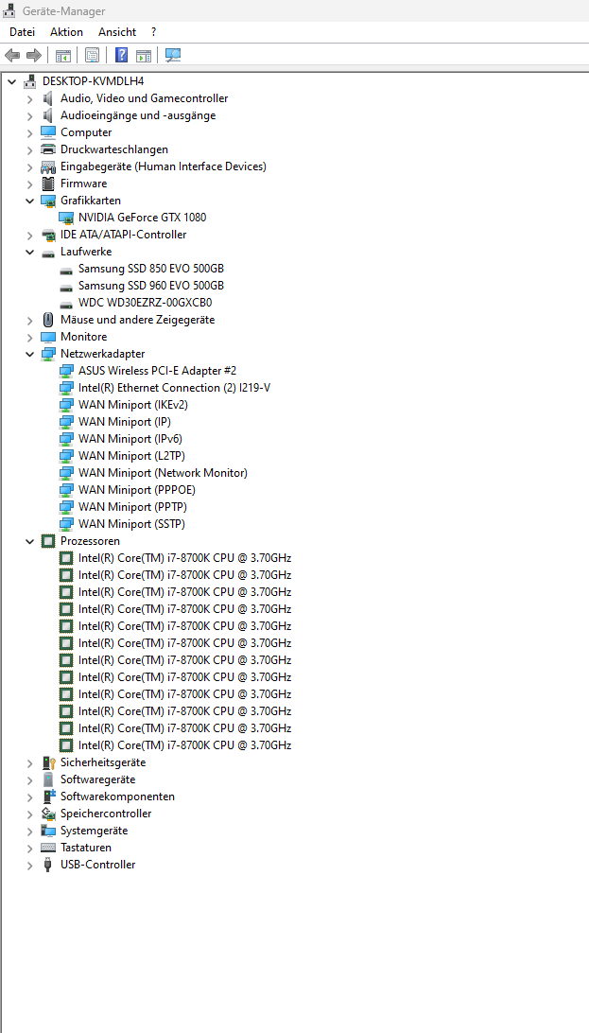
Task: Expand the USB-Controller category chevron
Action: pos(29,865)
